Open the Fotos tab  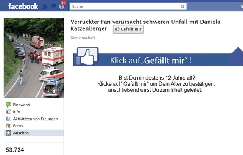click(18, 126)
